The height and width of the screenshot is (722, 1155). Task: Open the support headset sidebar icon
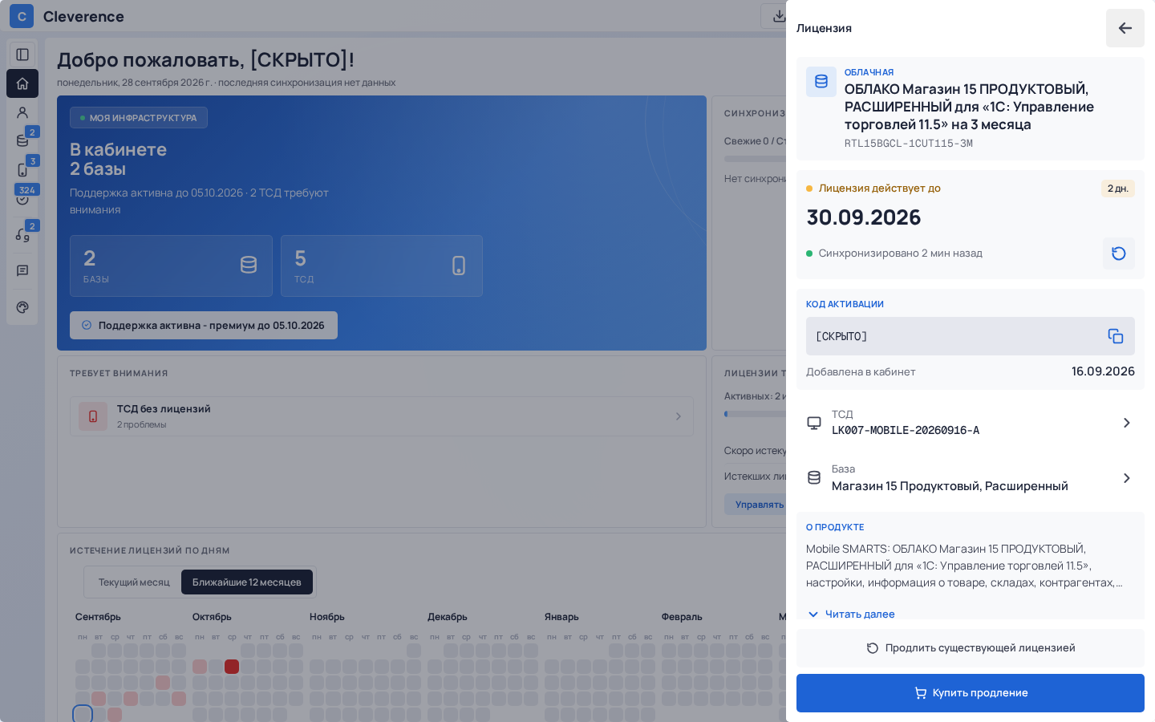22,235
